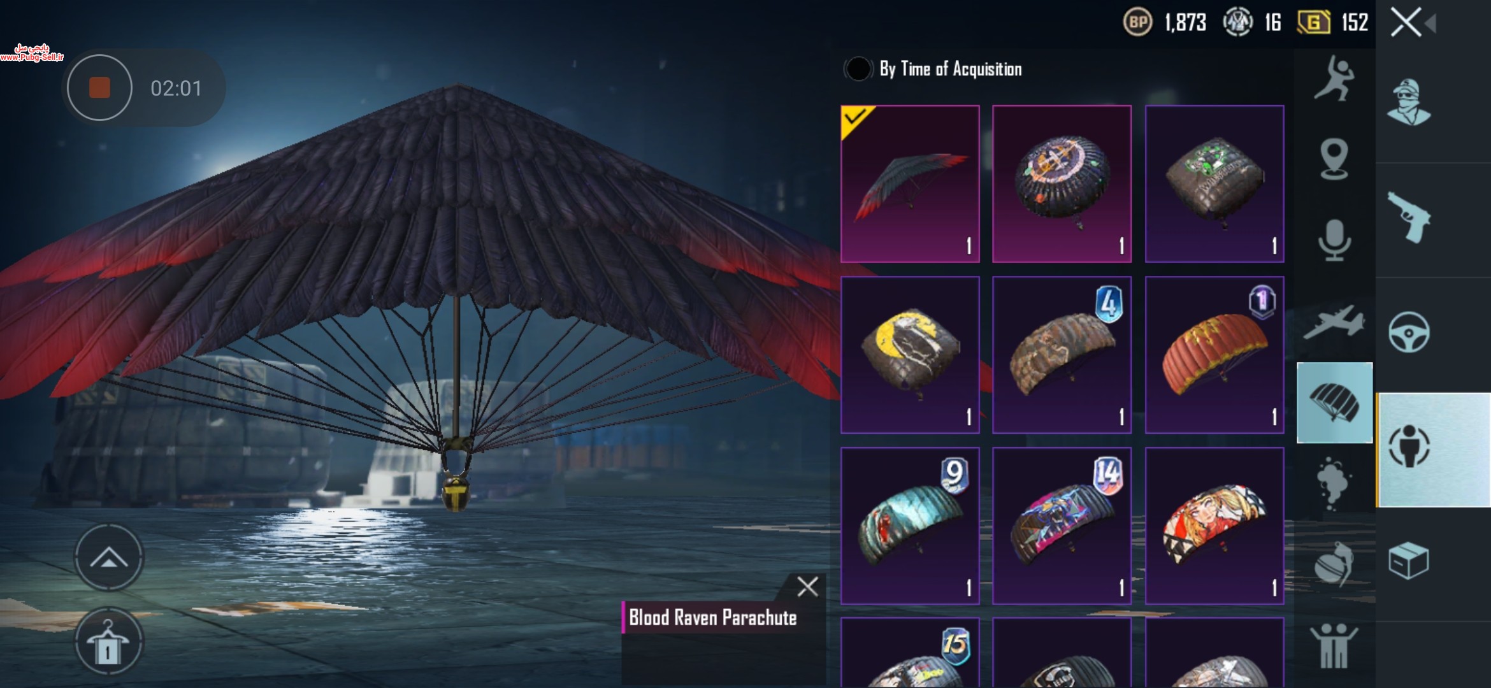Image resolution: width=1491 pixels, height=688 pixels.
Task: Select the airplane finish category icon
Action: point(1334,322)
